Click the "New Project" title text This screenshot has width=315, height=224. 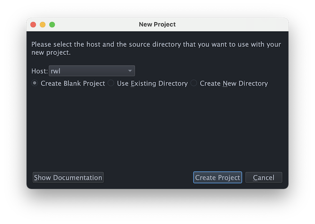click(157, 24)
